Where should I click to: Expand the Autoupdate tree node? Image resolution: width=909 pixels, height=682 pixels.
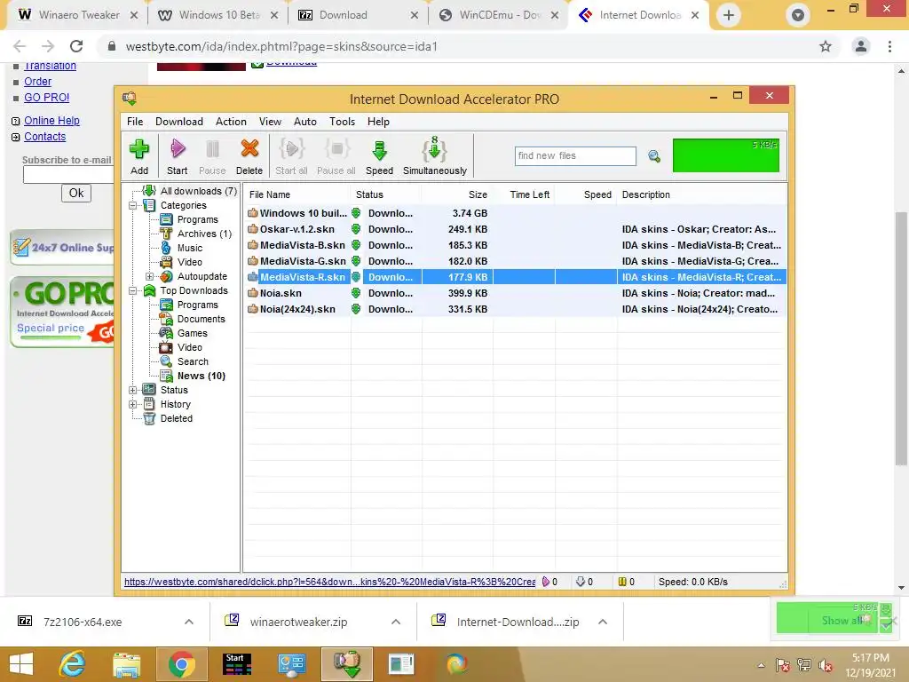[149, 277]
